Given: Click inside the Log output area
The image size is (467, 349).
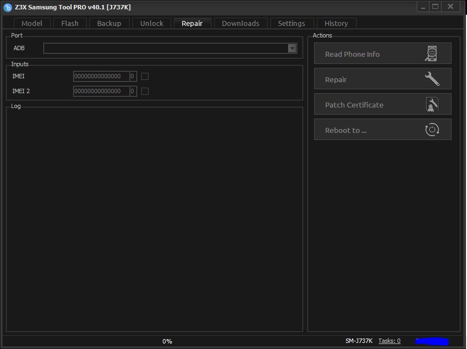Looking at the screenshot, I should (154, 219).
